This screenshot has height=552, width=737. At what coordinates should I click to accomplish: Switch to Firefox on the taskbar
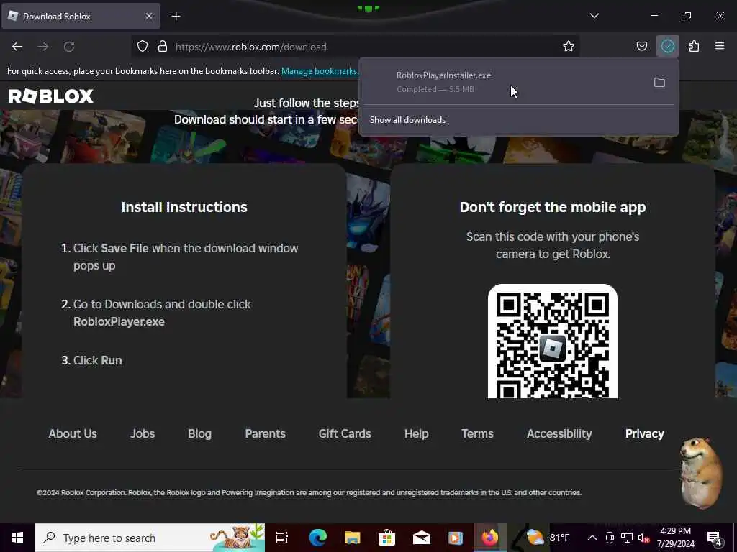tap(489, 538)
